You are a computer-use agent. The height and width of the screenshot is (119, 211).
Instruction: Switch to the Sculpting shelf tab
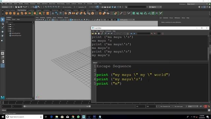[x=31, y=10]
